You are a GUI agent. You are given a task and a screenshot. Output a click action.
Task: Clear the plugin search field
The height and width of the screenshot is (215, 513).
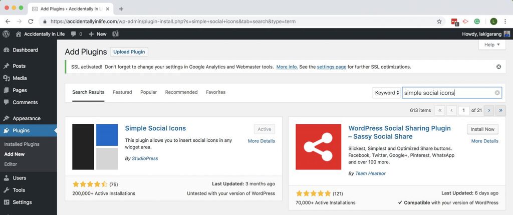pyautogui.click(x=497, y=93)
